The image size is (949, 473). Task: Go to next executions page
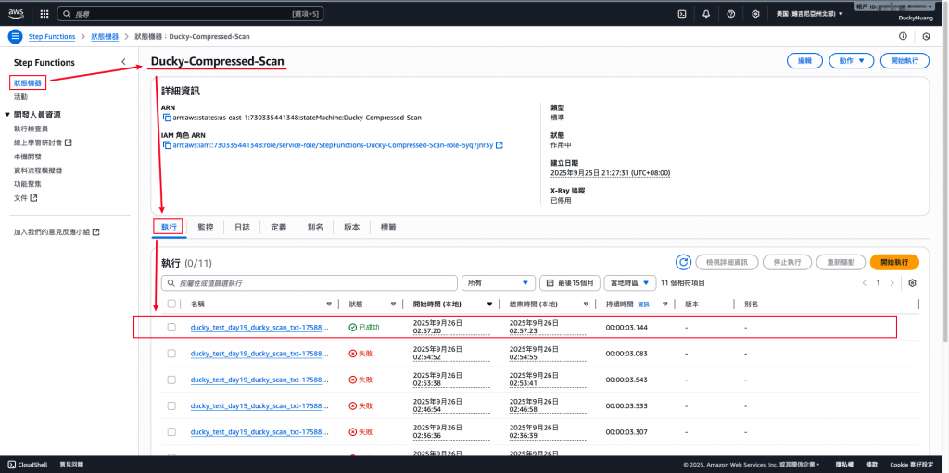pos(892,282)
